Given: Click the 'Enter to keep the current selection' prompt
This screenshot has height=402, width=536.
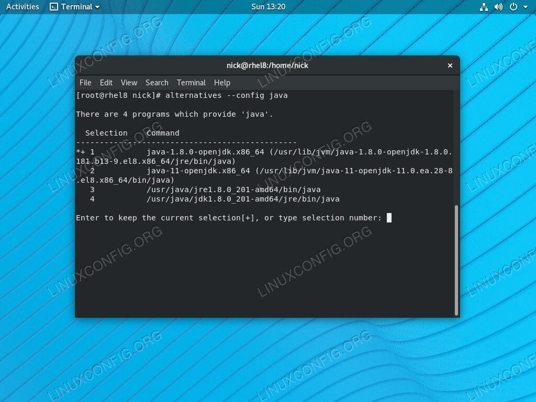Looking at the screenshot, I should (228, 218).
